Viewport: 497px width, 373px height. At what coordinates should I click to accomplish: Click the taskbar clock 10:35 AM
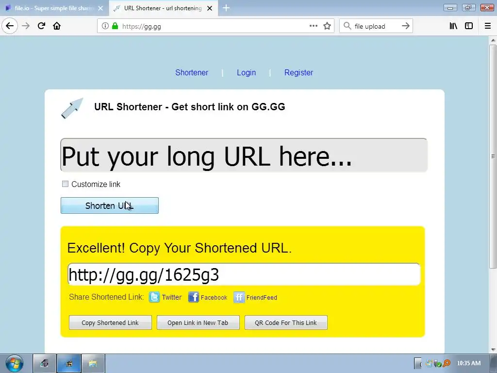tap(468, 363)
